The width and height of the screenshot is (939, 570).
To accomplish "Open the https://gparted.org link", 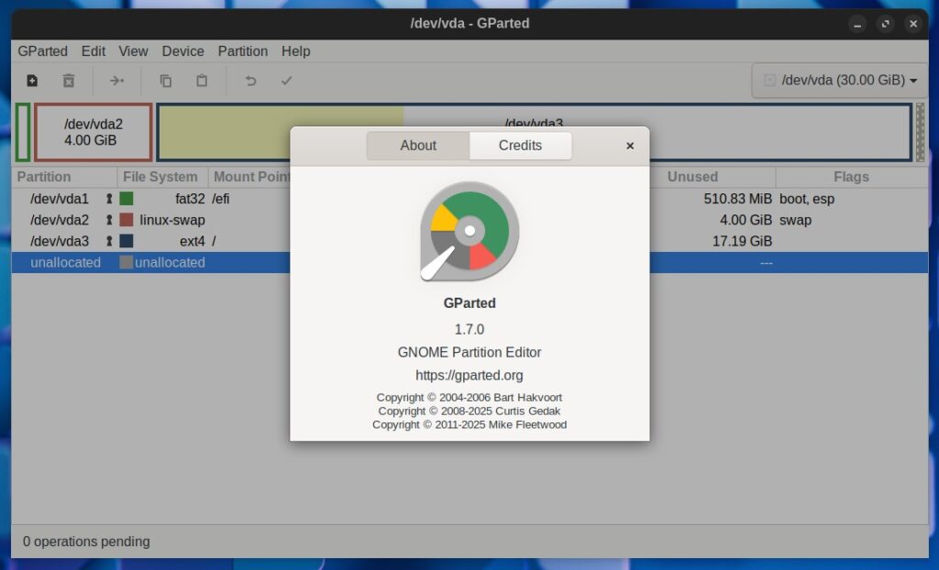I will [x=469, y=376].
